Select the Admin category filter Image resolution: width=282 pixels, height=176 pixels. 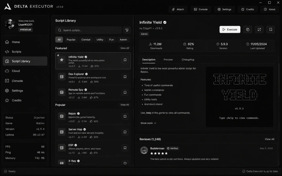pyautogui.click(x=123, y=40)
